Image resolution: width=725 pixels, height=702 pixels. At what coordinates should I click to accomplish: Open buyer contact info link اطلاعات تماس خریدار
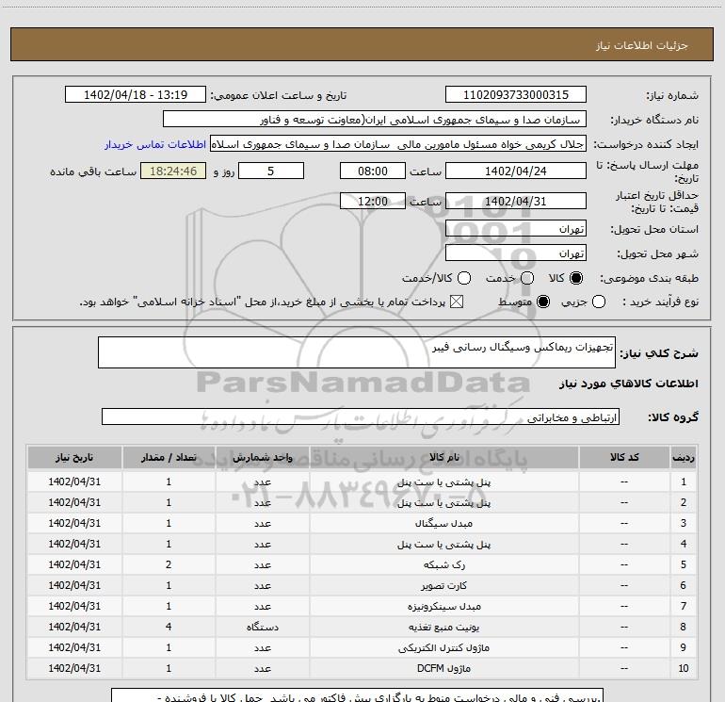(155, 144)
